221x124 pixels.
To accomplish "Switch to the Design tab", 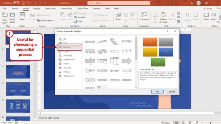I will coord(37,8).
